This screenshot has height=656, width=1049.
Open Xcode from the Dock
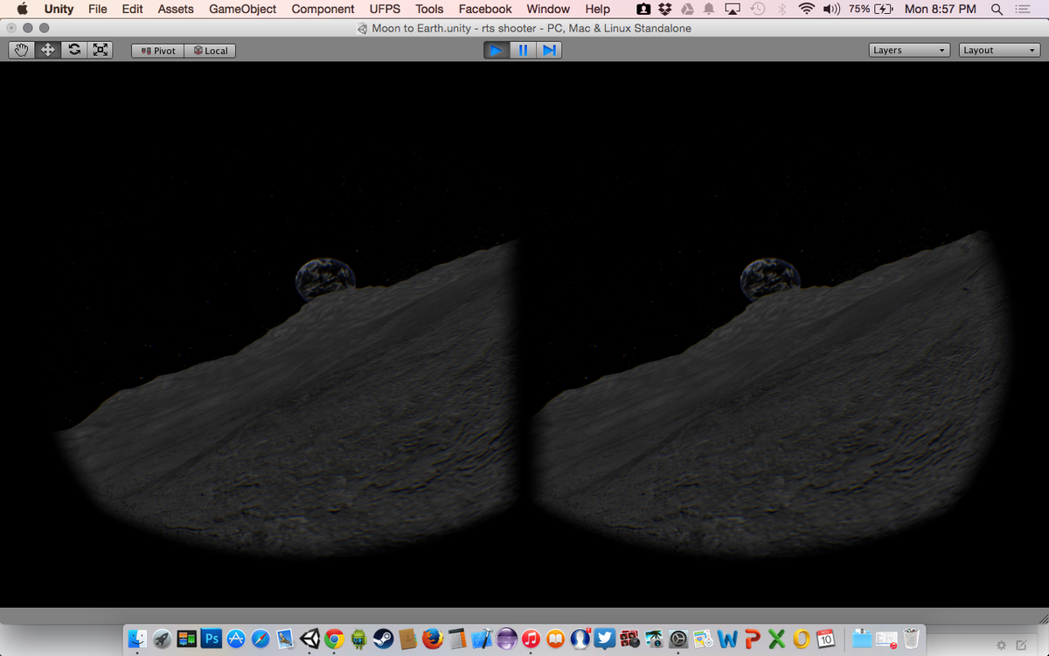click(483, 639)
